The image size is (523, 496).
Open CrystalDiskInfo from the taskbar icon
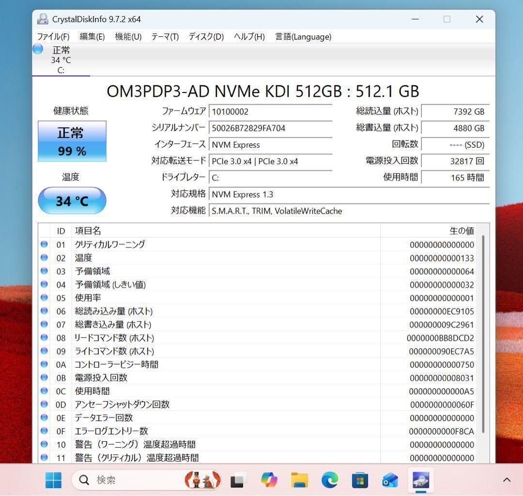[x=420, y=480]
